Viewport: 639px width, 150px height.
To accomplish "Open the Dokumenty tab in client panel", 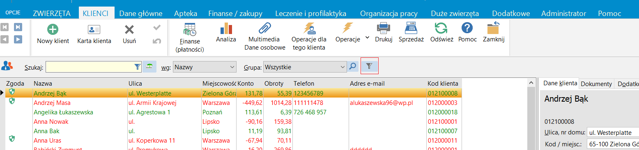I will tap(597, 84).
